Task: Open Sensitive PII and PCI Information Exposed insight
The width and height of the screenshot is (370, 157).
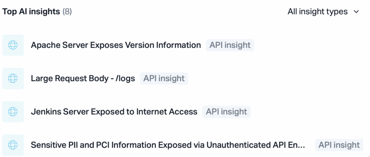Action: 168,145
